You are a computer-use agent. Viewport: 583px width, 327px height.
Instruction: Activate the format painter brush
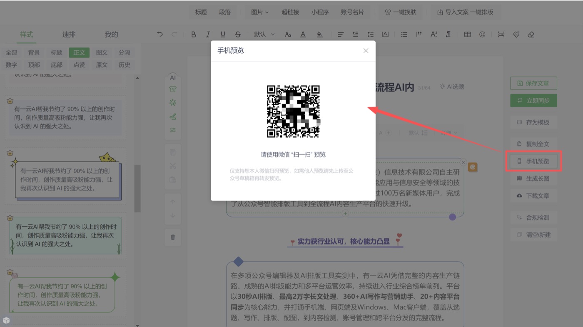tap(516, 35)
